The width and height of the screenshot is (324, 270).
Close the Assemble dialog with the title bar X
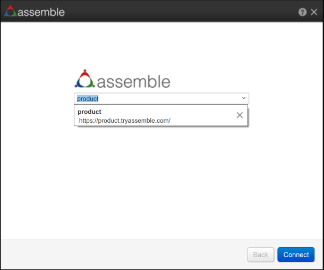pyautogui.click(x=313, y=12)
